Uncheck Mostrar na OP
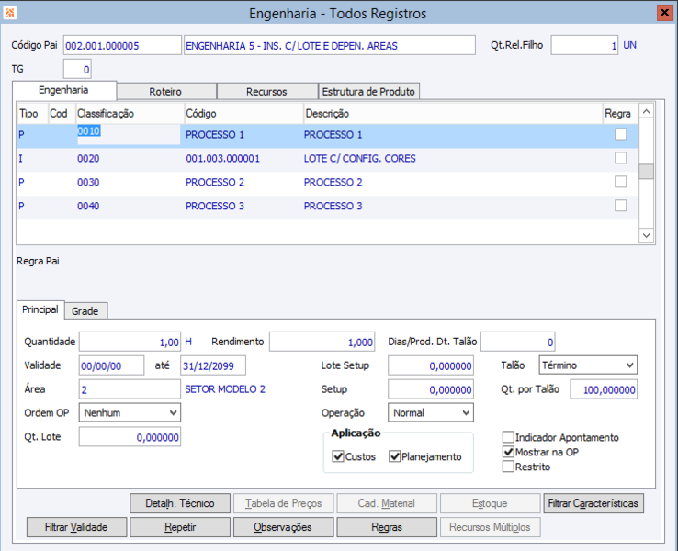Viewport: 678px width, 551px height. (x=509, y=452)
